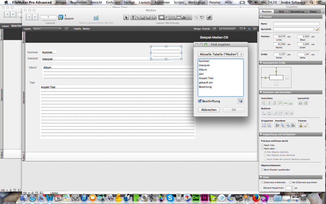The width and height of the screenshot is (326, 204).
Task: Click the format painter brush icon
Action: (x=209, y=17)
